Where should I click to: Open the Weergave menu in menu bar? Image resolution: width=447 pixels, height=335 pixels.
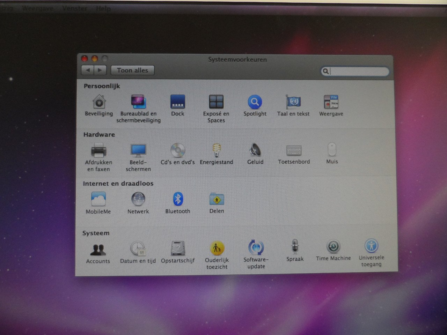tap(38, 8)
